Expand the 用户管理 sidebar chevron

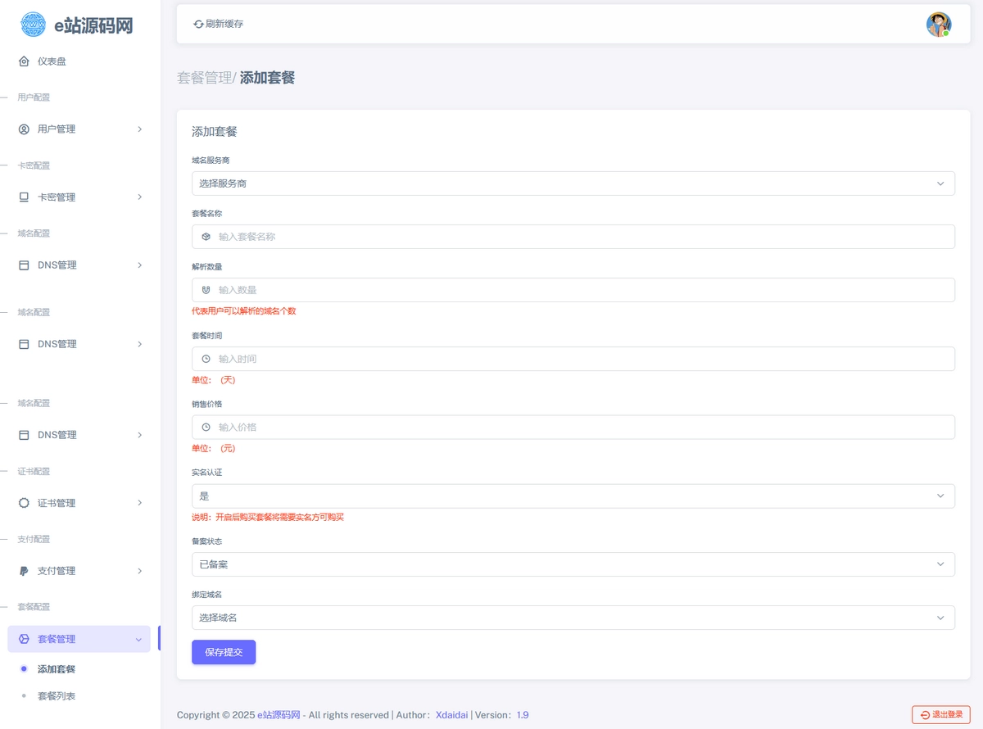click(x=140, y=129)
